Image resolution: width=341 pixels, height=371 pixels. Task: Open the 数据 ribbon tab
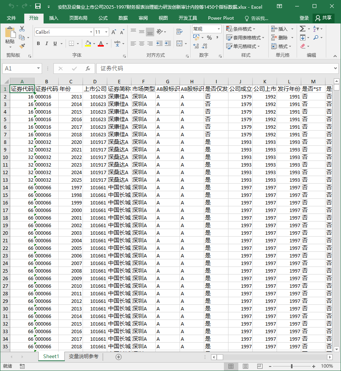point(123,18)
